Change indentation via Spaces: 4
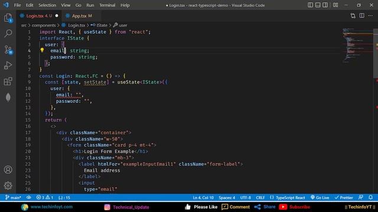 coord(227,198)
